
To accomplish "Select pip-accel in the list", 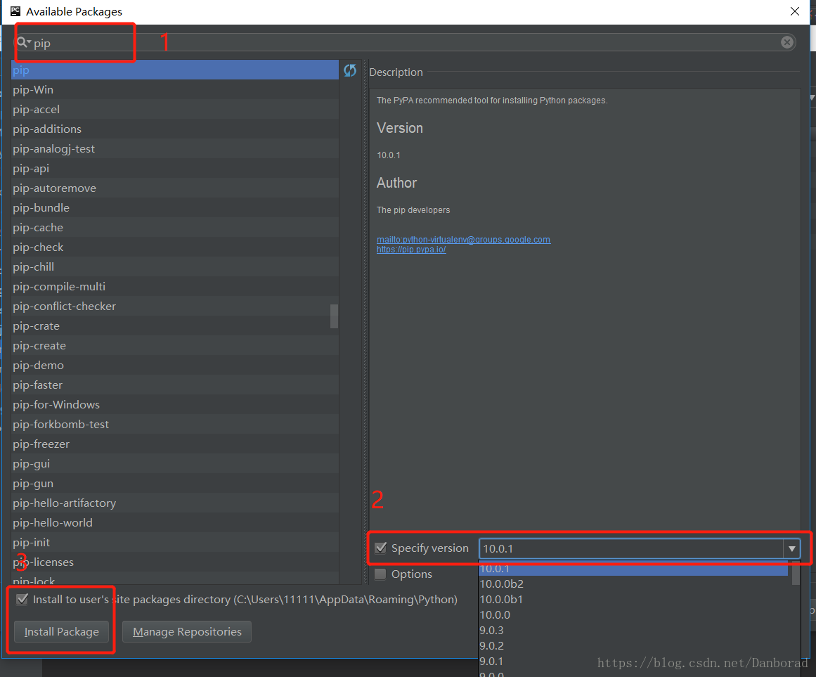I will coord(175,109).
